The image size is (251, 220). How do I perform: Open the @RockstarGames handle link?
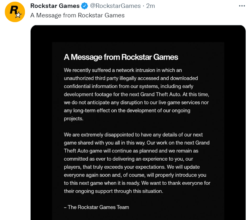coord(116,6)
